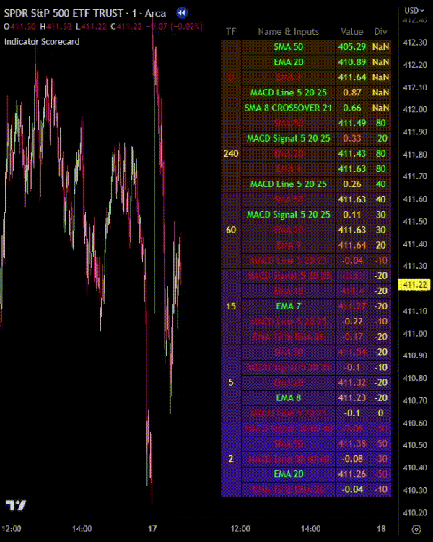
Task: Click the value 411.54
Action: (352, 352)
